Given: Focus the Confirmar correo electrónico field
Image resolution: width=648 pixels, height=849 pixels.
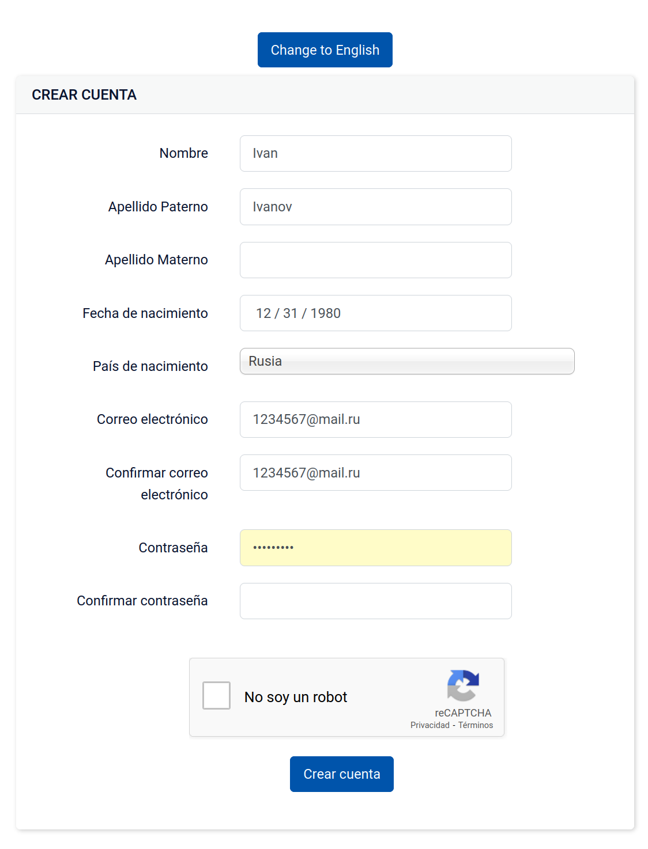Looking at the screenshot, I should pyautogui.click(x=375, y=473).
